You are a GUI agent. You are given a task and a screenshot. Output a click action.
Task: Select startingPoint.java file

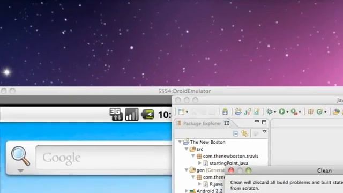pyautogui.click(x=229, y=163)
